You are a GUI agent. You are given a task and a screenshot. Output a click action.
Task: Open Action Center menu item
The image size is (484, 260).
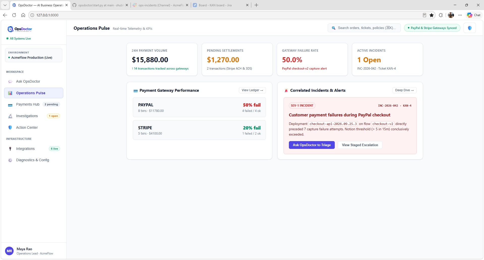coord(34,128)
